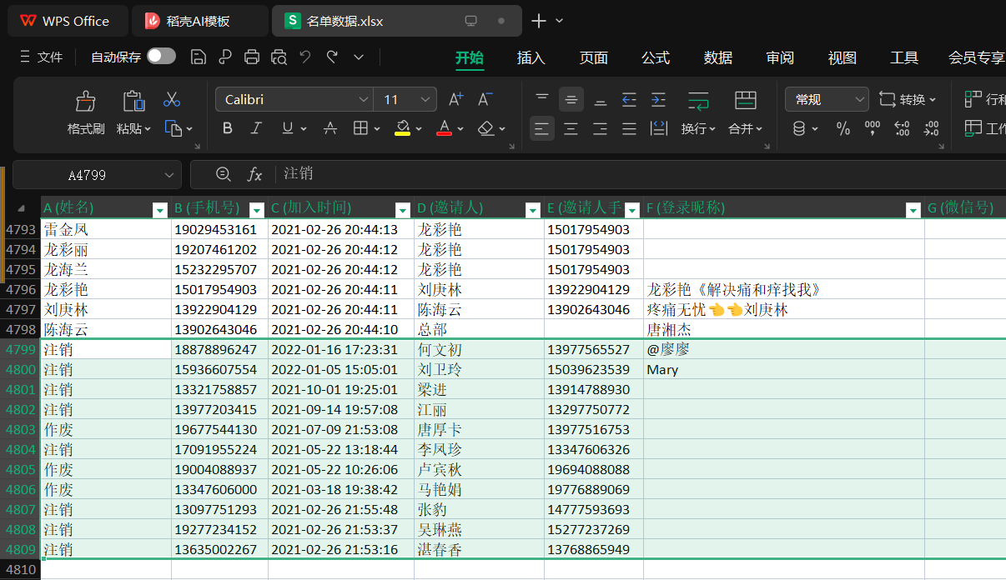Click the Print icon in quick access bar
The height and width of the screenshot is (580, 1006).
pyautogui.click(x=251, y=57)
